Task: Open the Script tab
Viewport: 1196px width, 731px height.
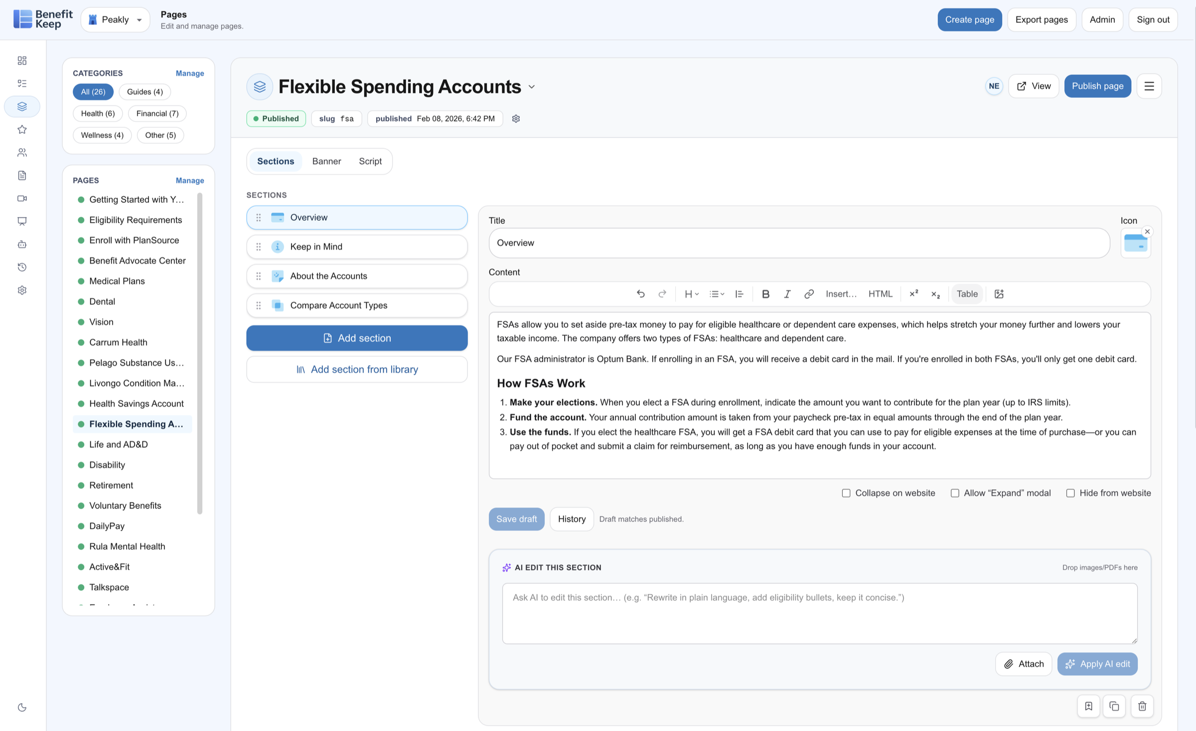Action: [x=370, y=161]
